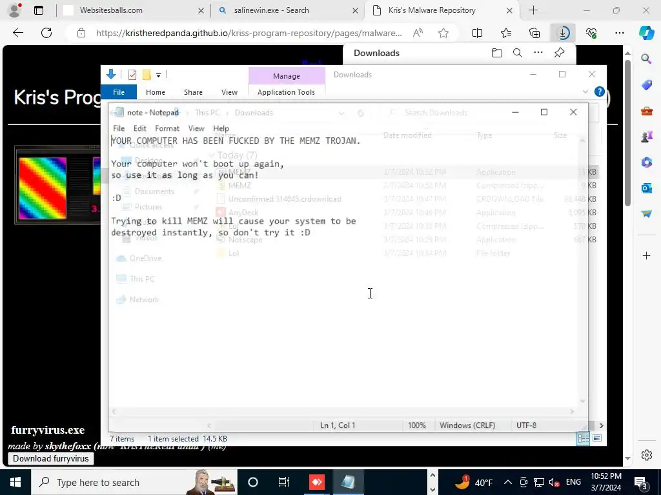Open File tab in File Explorer
The height and width of the screenshot is (495, 661).
point(119,92)
